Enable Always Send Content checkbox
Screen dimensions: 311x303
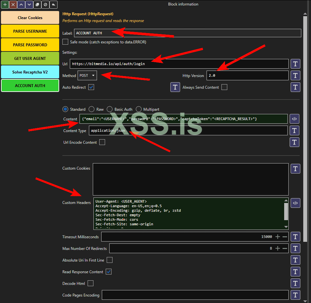(x=224, y=87)
